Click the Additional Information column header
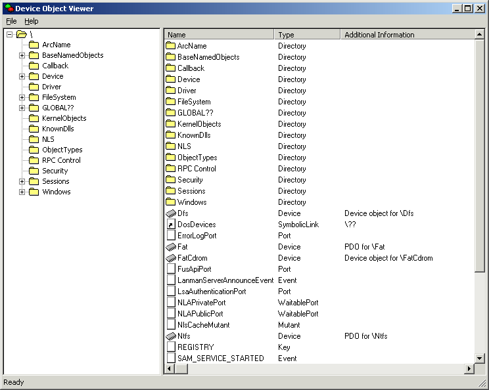The width and height of the screenshot is (489, 390). click(x=406, y=35)
